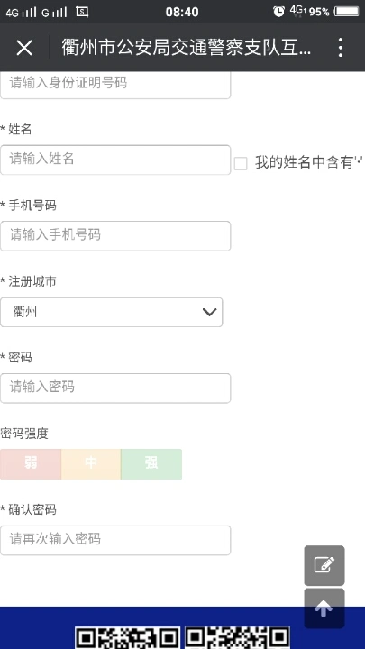
Task: Click the red 弱 strength segment
Action: [x=31, y=464]
